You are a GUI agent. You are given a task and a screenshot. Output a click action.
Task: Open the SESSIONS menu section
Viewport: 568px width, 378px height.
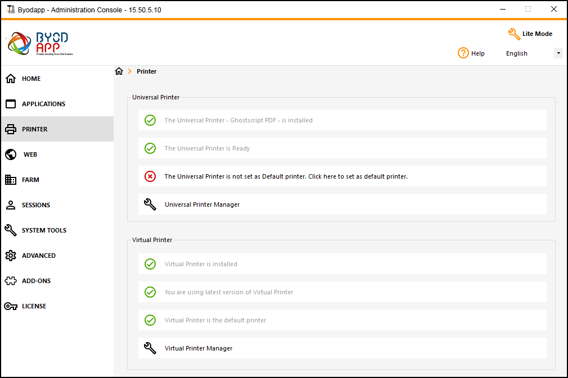pyautogui.click(x=57, y=205)
